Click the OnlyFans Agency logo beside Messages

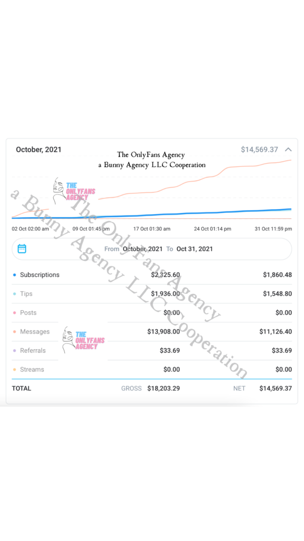(83, 340)
